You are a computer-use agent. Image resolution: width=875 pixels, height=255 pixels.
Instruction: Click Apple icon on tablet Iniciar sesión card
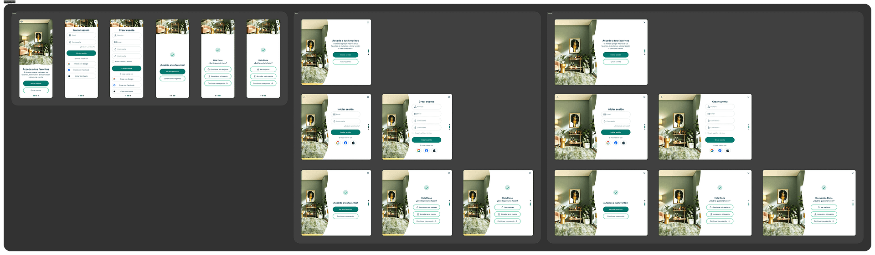click(353, 143)
